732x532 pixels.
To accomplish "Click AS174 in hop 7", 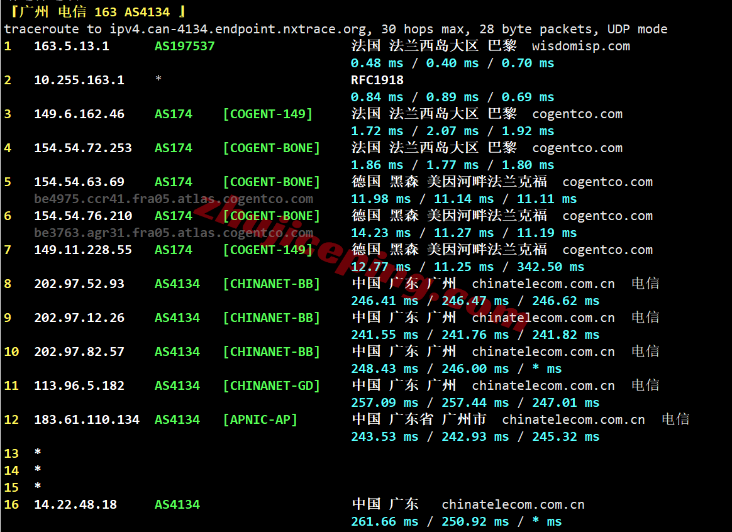I will (173, 250).
